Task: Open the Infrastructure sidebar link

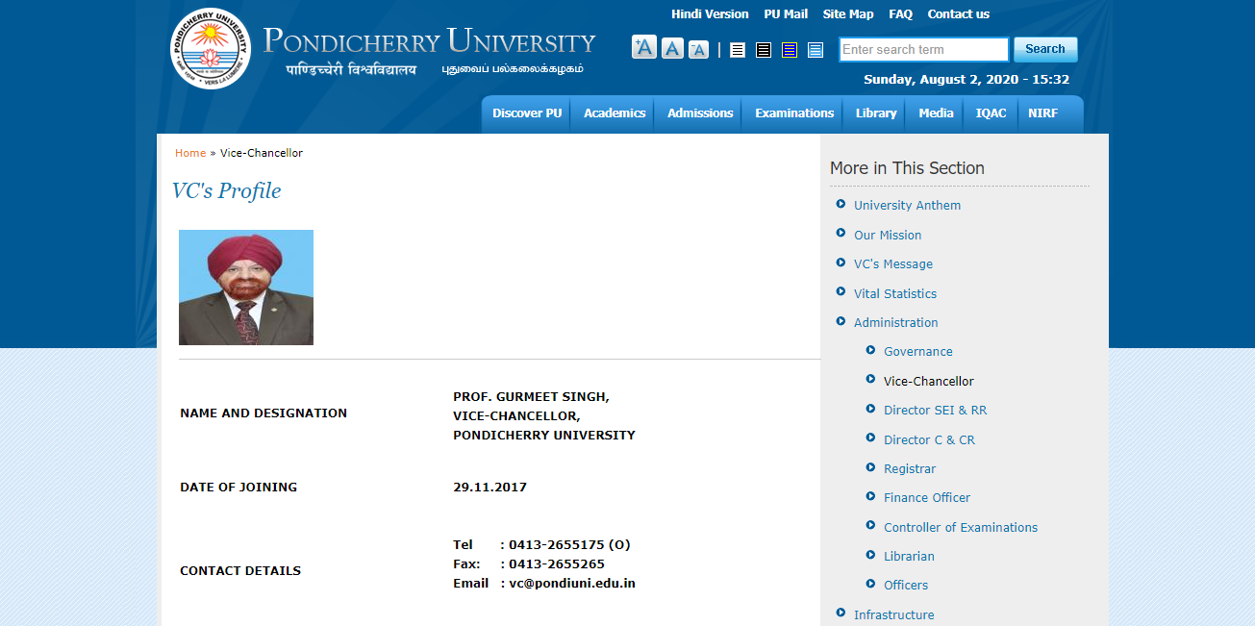Action: [x=893, y=614]
